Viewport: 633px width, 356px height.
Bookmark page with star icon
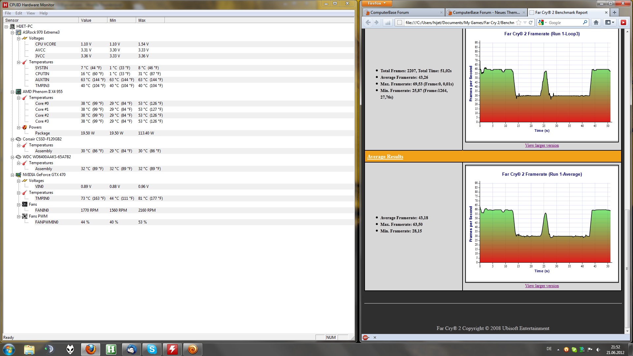click(x=519, y=22)
